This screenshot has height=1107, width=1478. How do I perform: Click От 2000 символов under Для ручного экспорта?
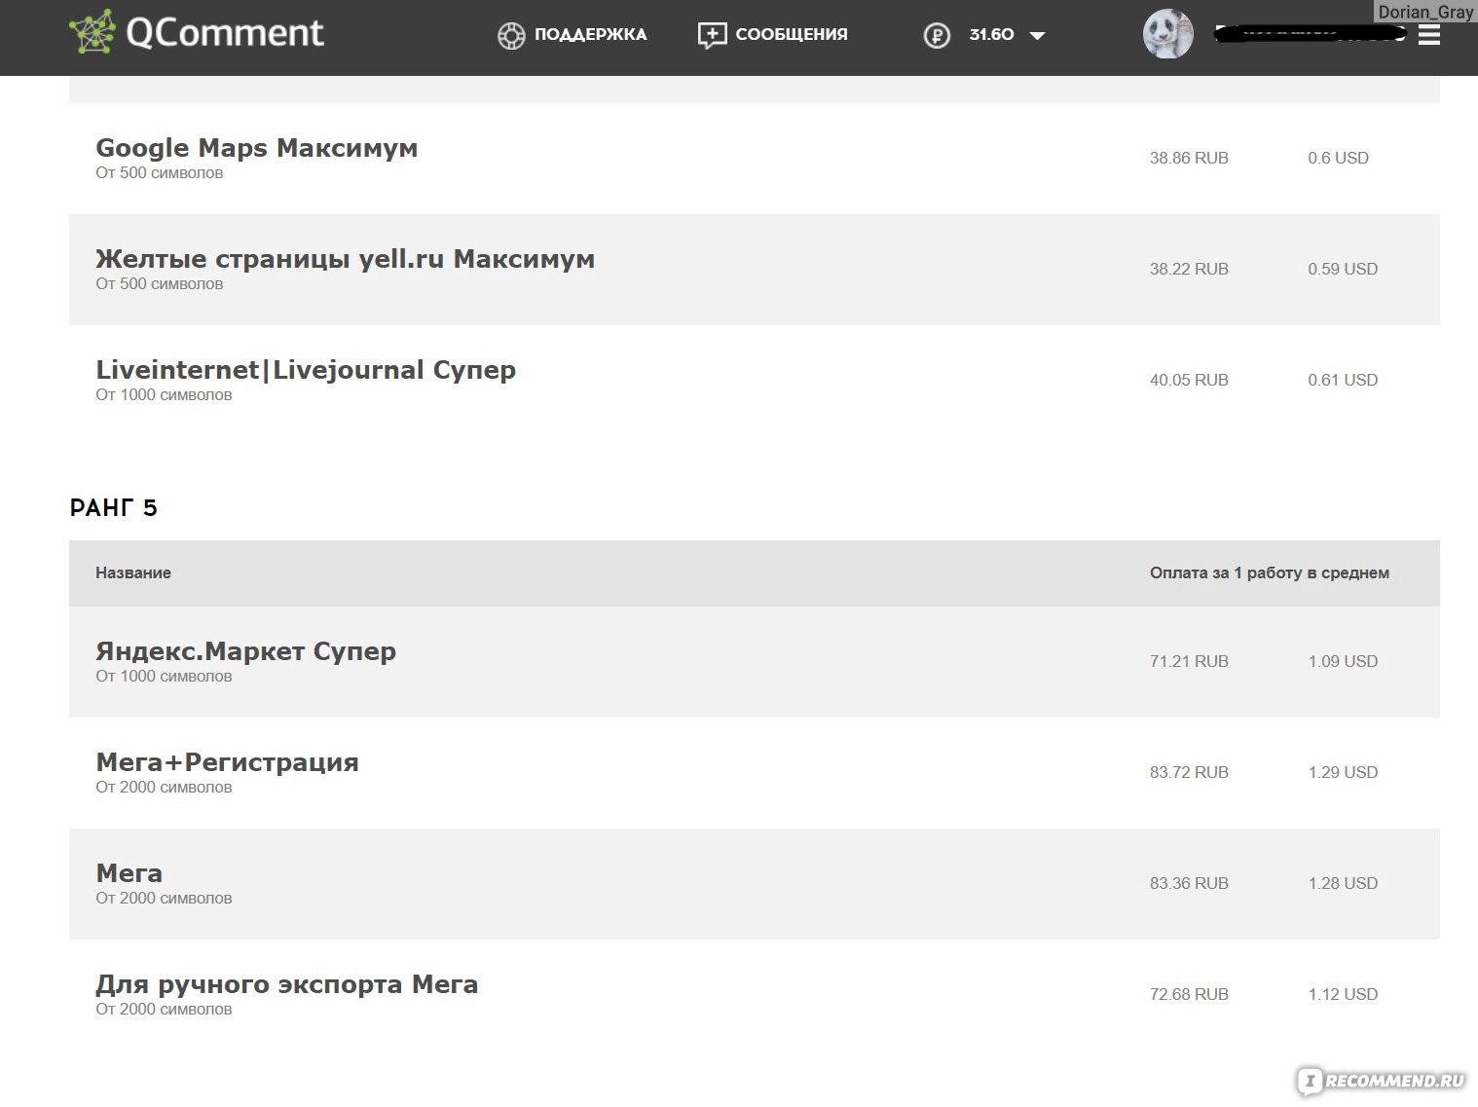point(164,1010)
